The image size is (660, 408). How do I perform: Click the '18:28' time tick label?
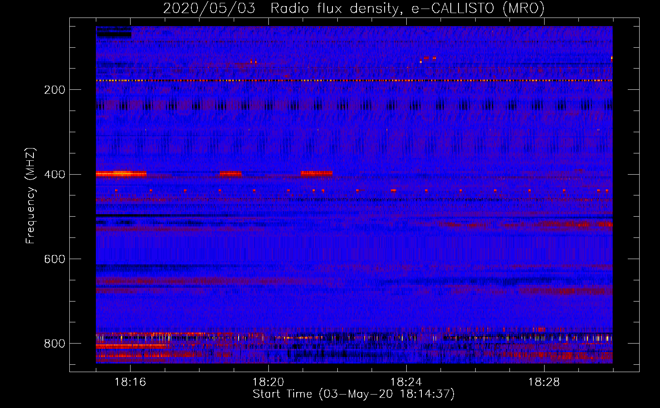544,382
